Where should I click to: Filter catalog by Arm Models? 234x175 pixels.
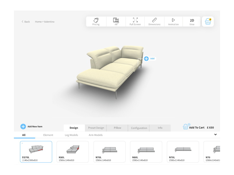tap(96, 135)
